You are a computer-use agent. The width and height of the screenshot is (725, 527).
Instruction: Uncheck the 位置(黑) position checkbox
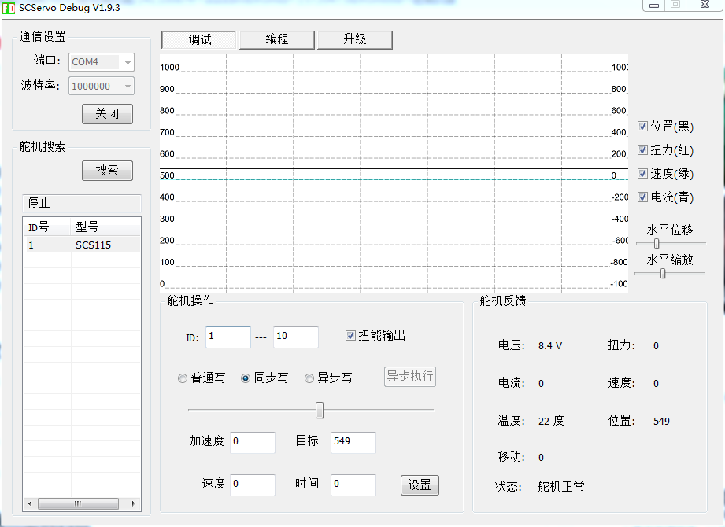click(x=643, y=127)
